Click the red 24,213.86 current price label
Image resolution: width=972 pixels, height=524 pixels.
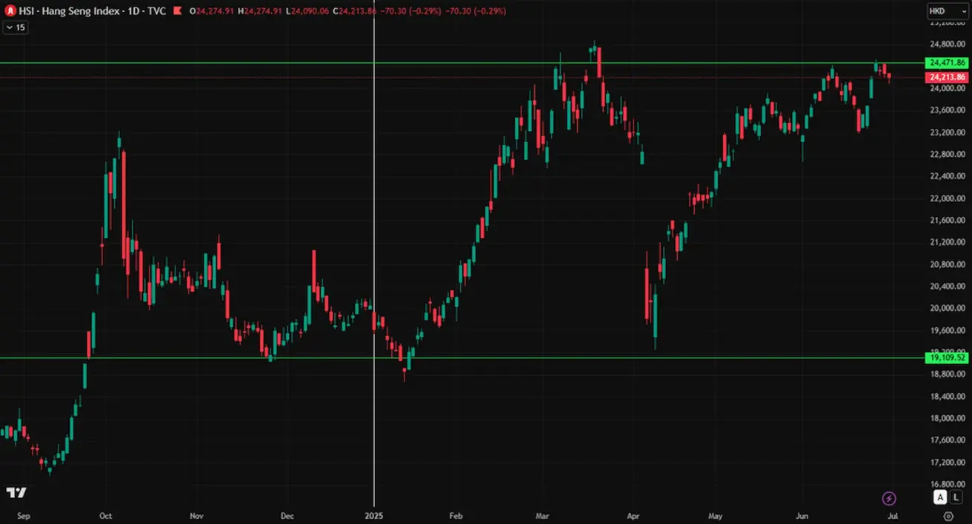(948, 77)
